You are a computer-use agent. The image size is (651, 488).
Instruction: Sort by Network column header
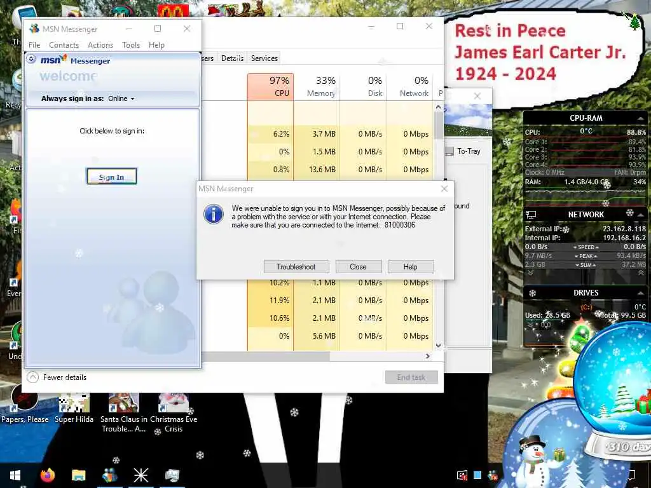tap(409, 86)
